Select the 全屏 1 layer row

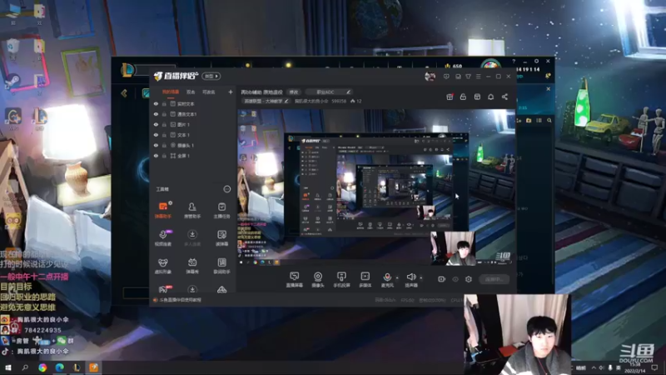(x=193, y=156)
